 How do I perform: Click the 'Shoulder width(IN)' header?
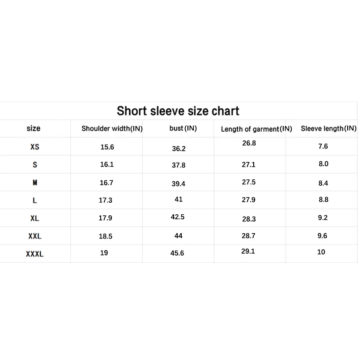(x=112, y=129)
